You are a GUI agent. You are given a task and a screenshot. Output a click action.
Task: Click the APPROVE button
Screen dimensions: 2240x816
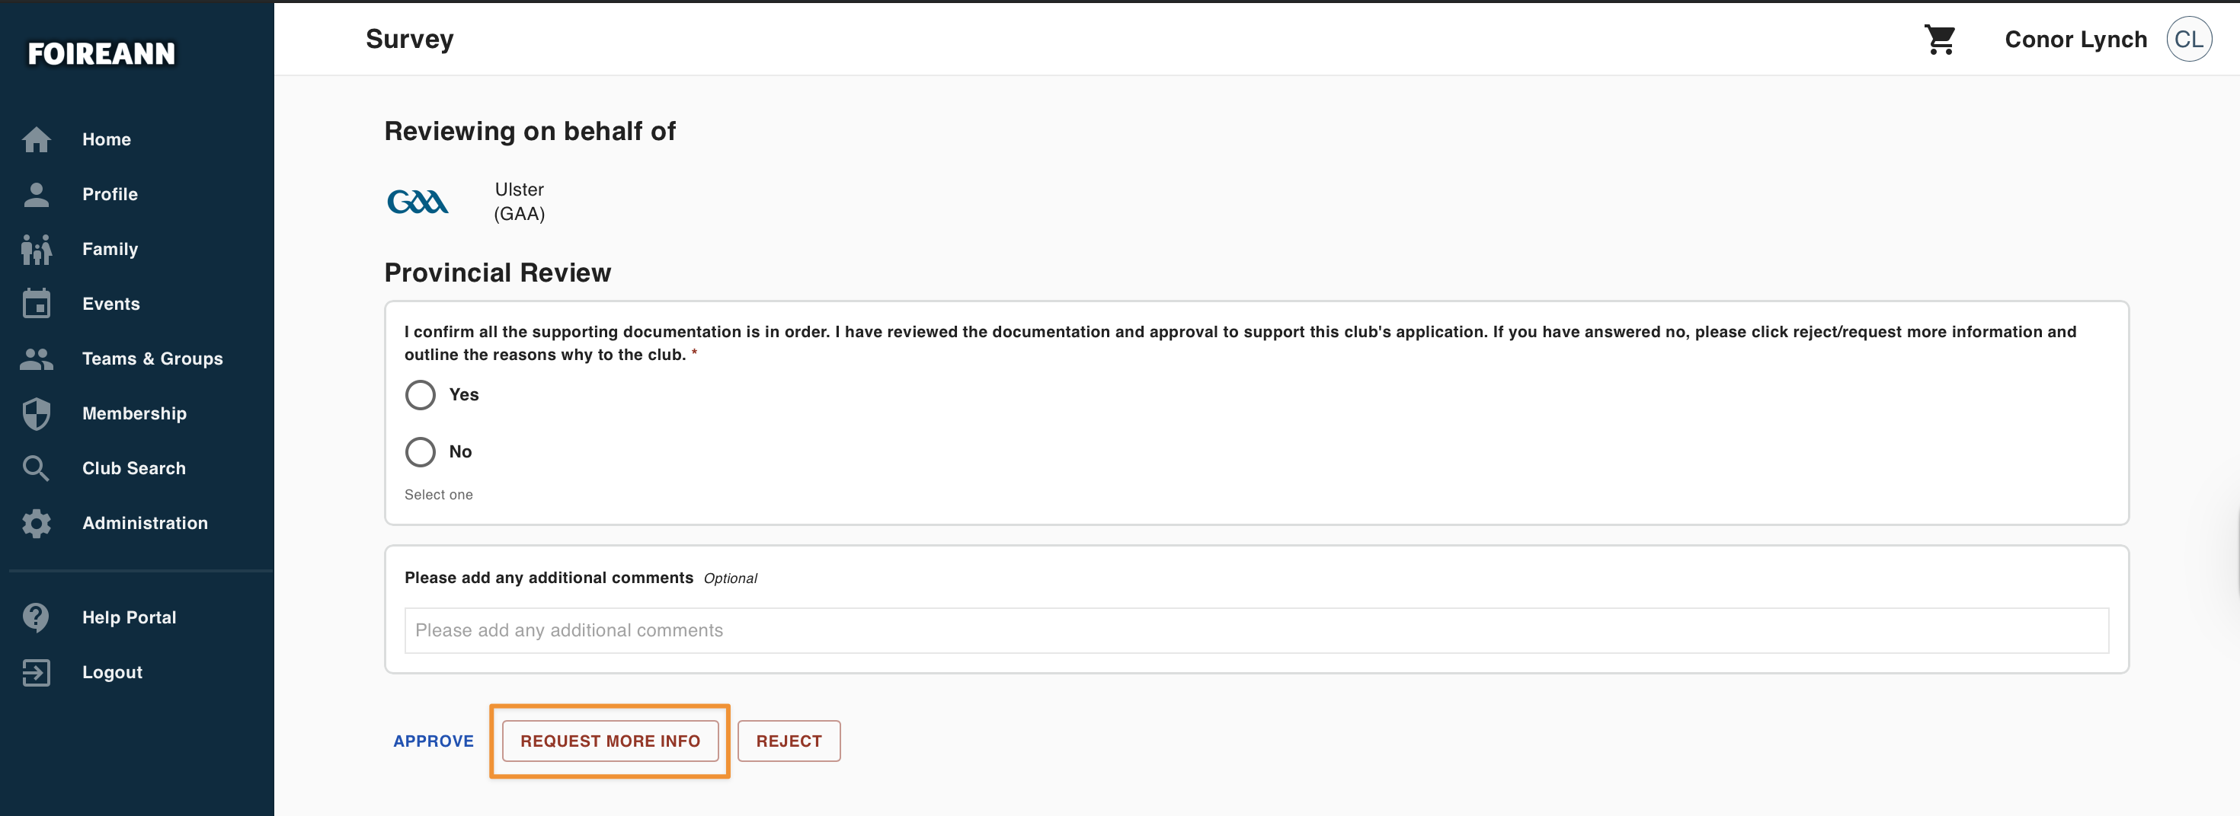tap(433, 741)
